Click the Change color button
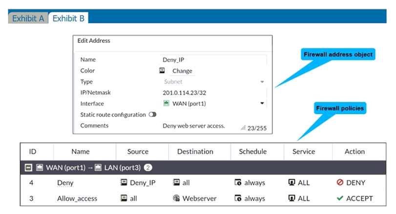The image size is (396, 214). 182,71
